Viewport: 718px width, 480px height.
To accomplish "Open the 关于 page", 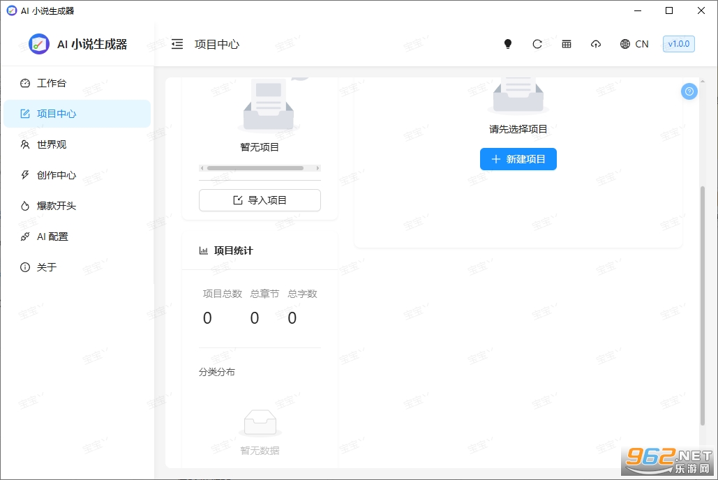I will click(77, 267).
